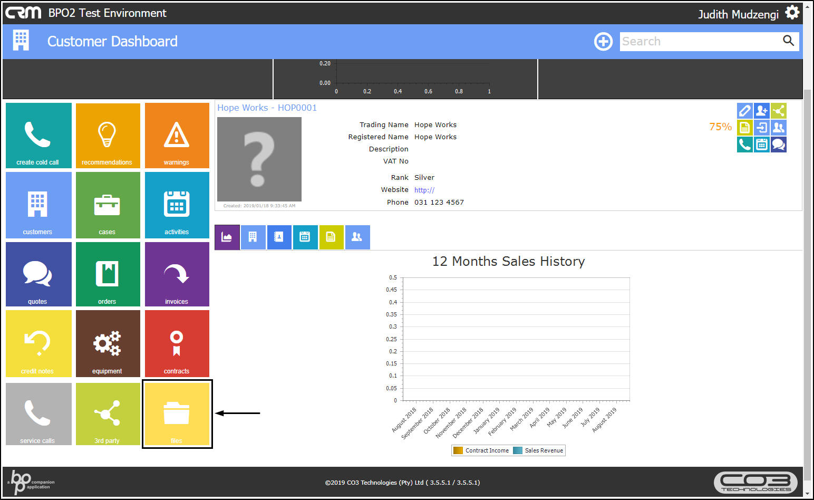Click the round plus add button
The height and width of the screenshot is (500, 814).
[603, 41]
